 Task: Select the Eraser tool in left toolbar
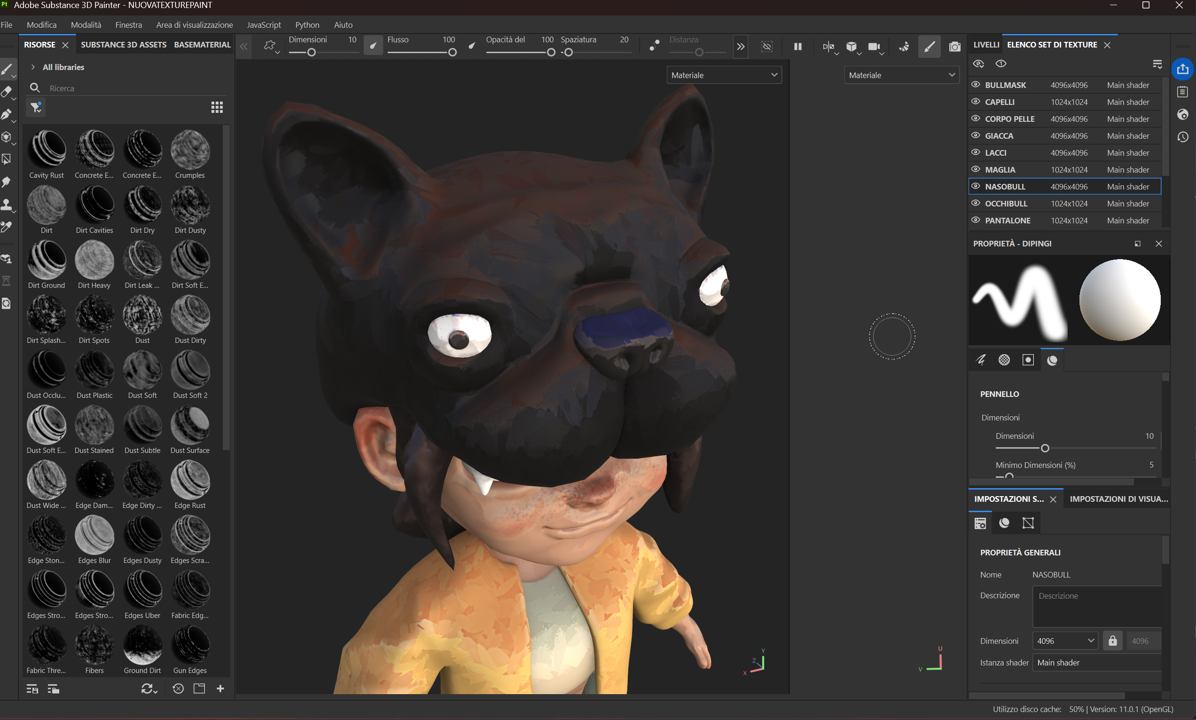click(x=7, y=92)
